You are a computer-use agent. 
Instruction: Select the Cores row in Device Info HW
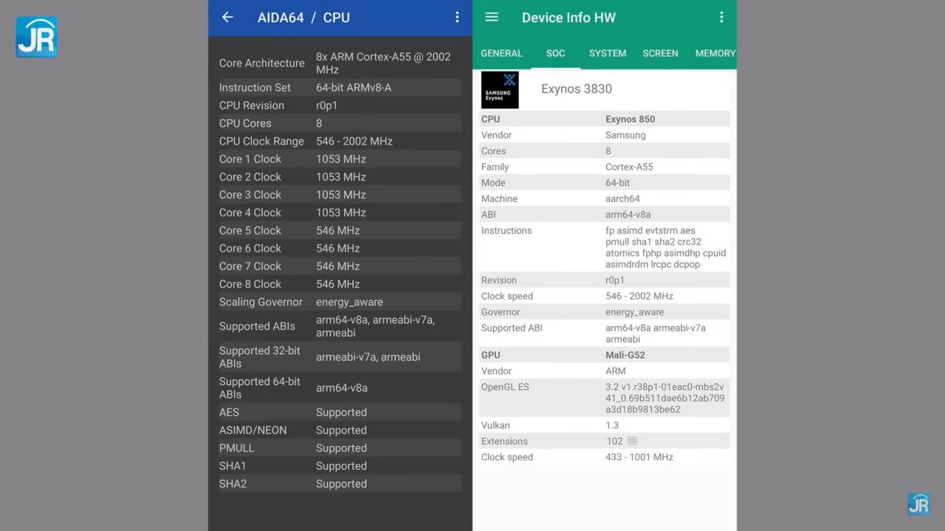605,151
